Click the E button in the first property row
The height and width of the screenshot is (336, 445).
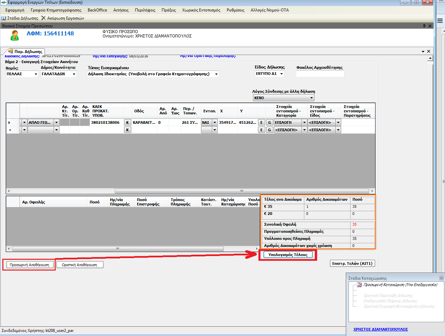[261, 122]
